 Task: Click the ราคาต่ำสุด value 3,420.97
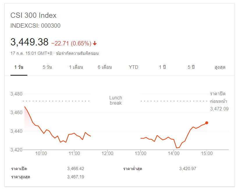click(188, 169)
